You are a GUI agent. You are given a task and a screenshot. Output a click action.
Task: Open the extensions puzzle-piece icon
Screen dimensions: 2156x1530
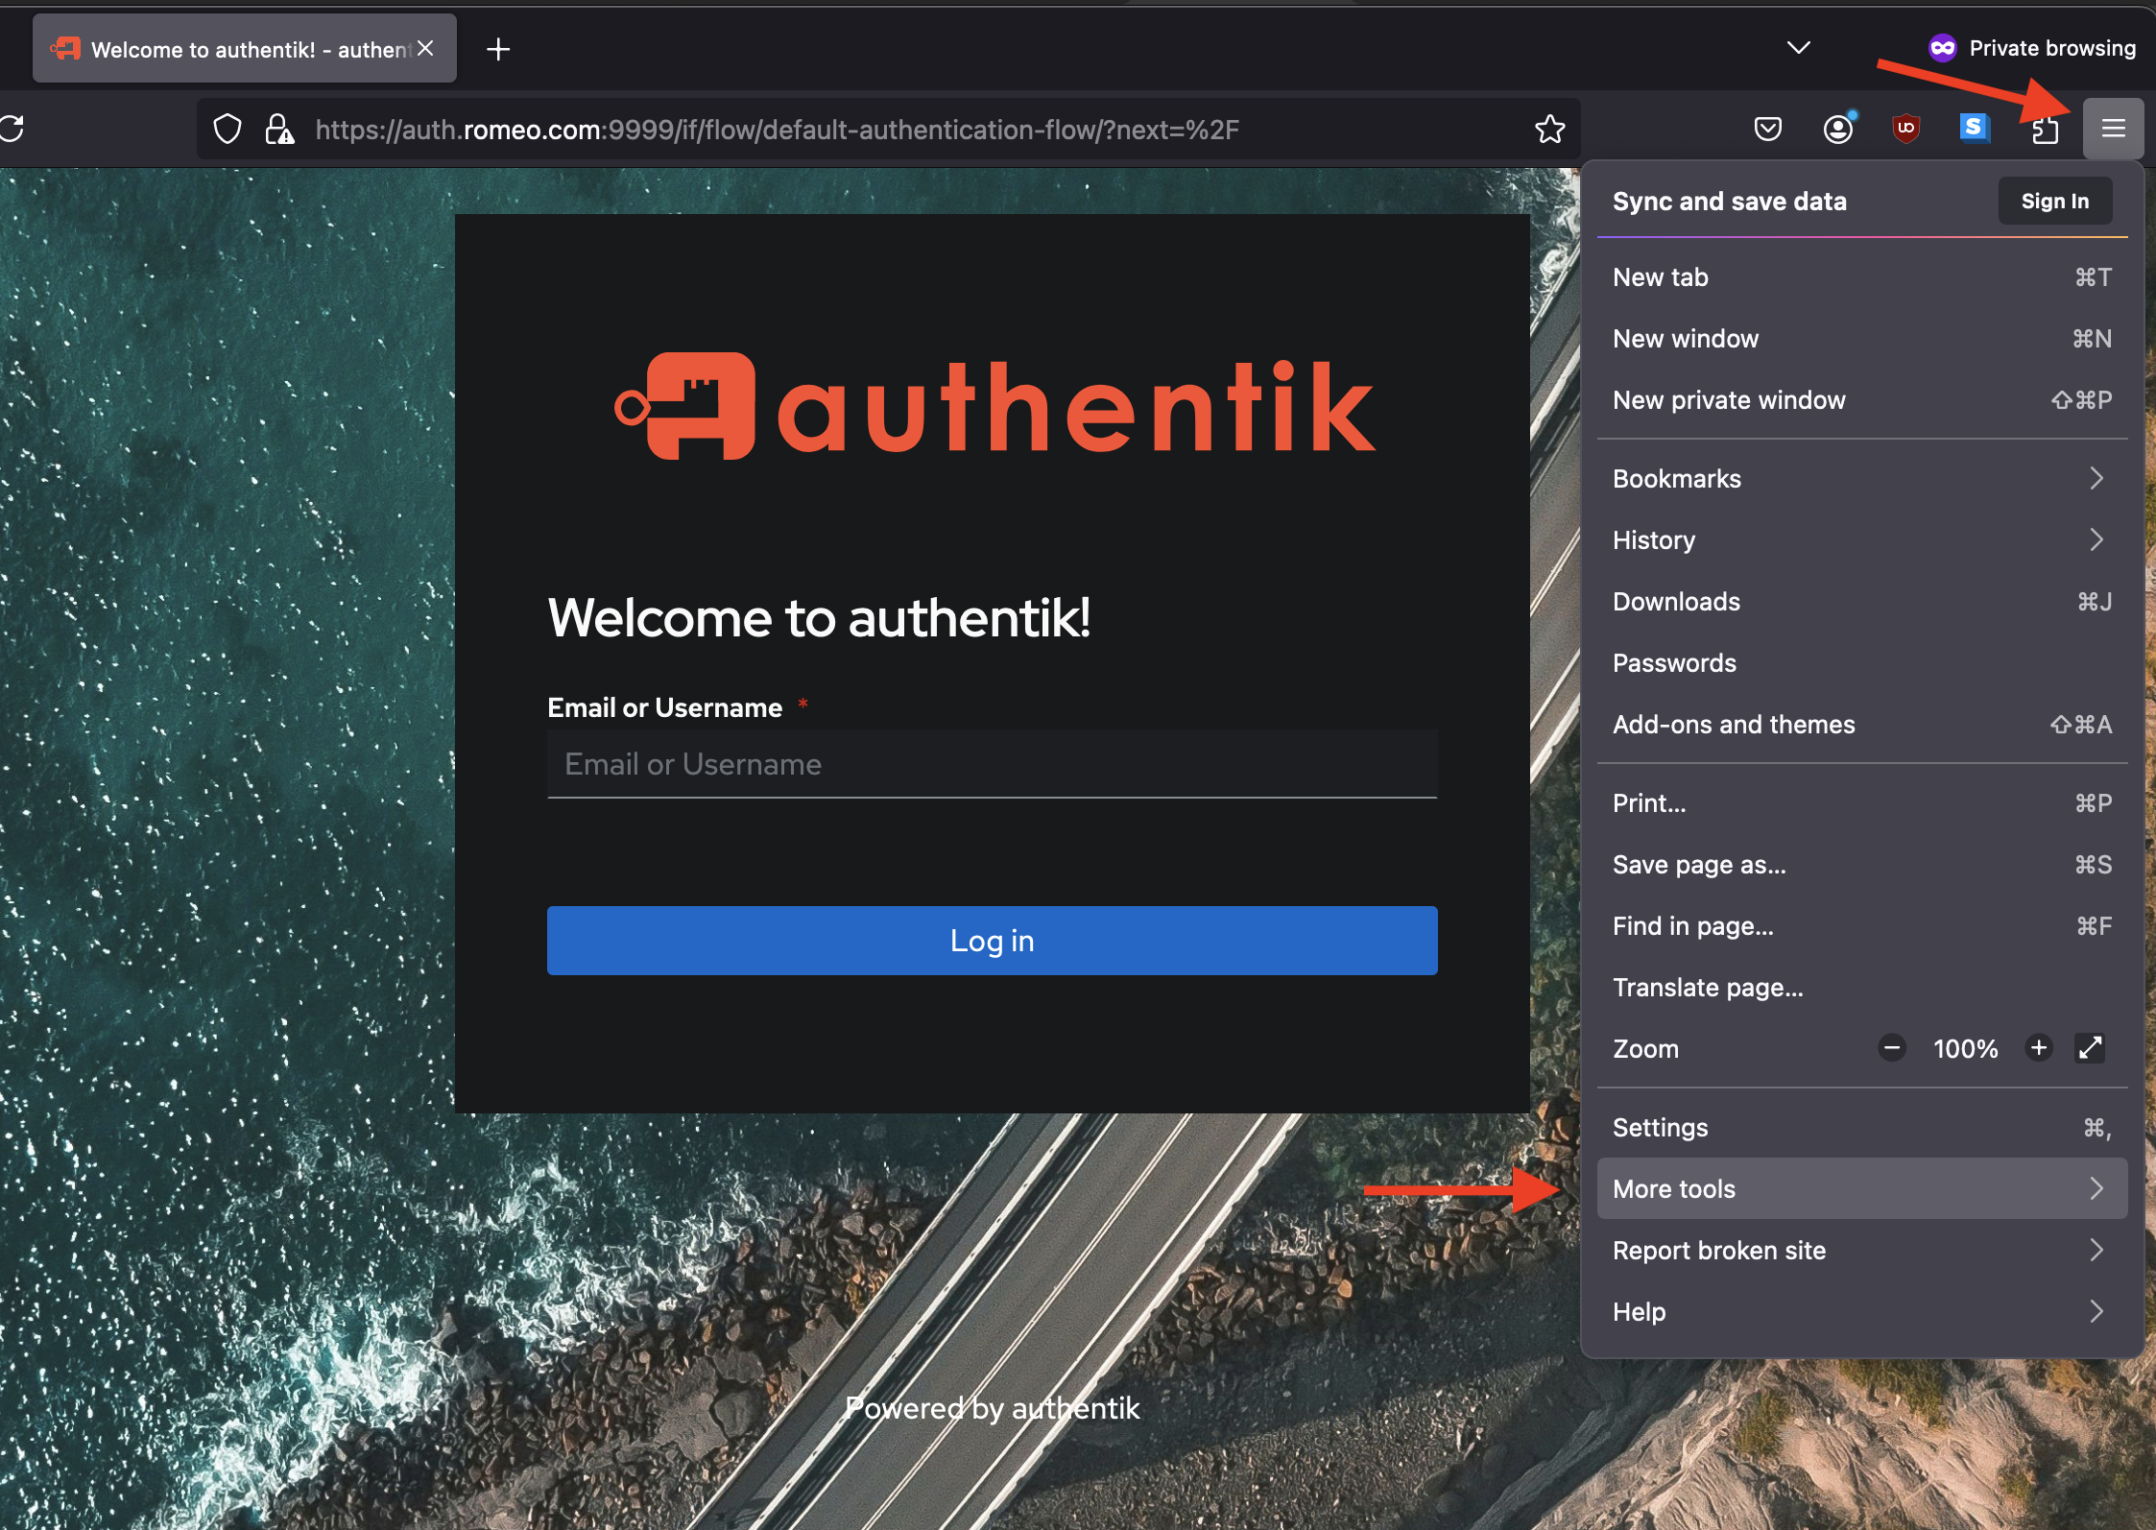pyautogui.click(x=2045, y=131)
